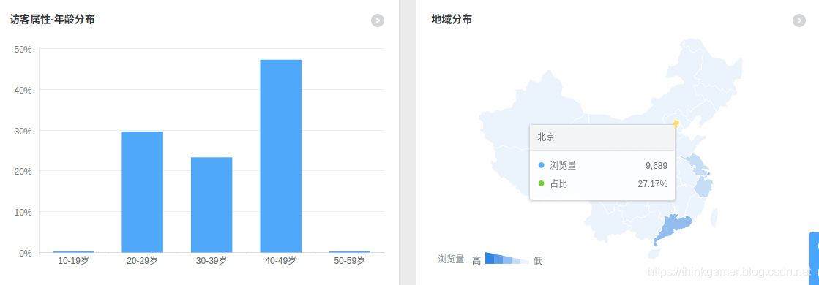The width and height of the screenshot is (819, 285).
Task: Click the 访客属性-年龄分布 title
Action: (x=52, y=20)
